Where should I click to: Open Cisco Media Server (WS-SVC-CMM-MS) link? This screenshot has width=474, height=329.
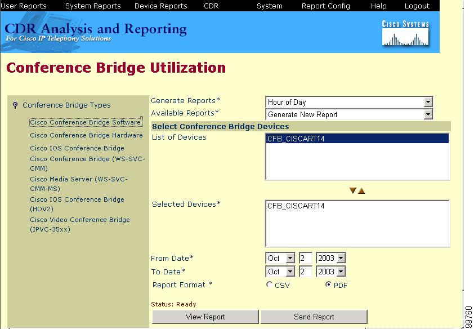coord(79,184)
